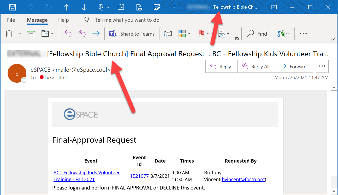
Task: Open the event ID 1521077 link
Action: (139, 176)
